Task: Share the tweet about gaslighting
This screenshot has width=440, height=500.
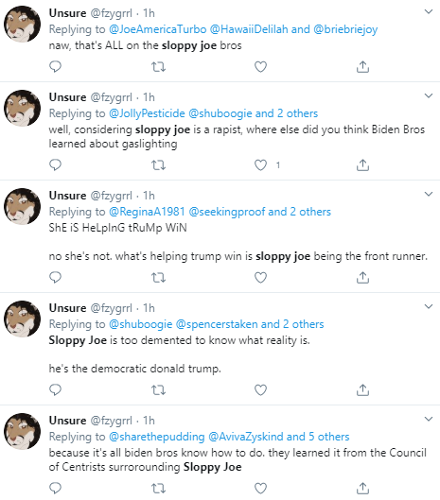Action: (362, 164)
